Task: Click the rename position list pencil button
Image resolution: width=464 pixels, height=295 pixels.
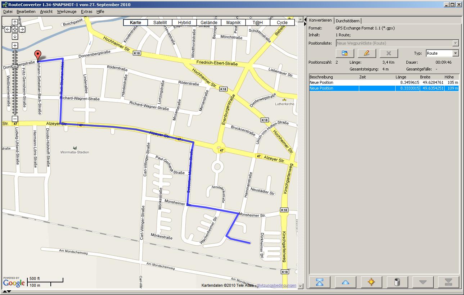Action: (x=367, y=53)
